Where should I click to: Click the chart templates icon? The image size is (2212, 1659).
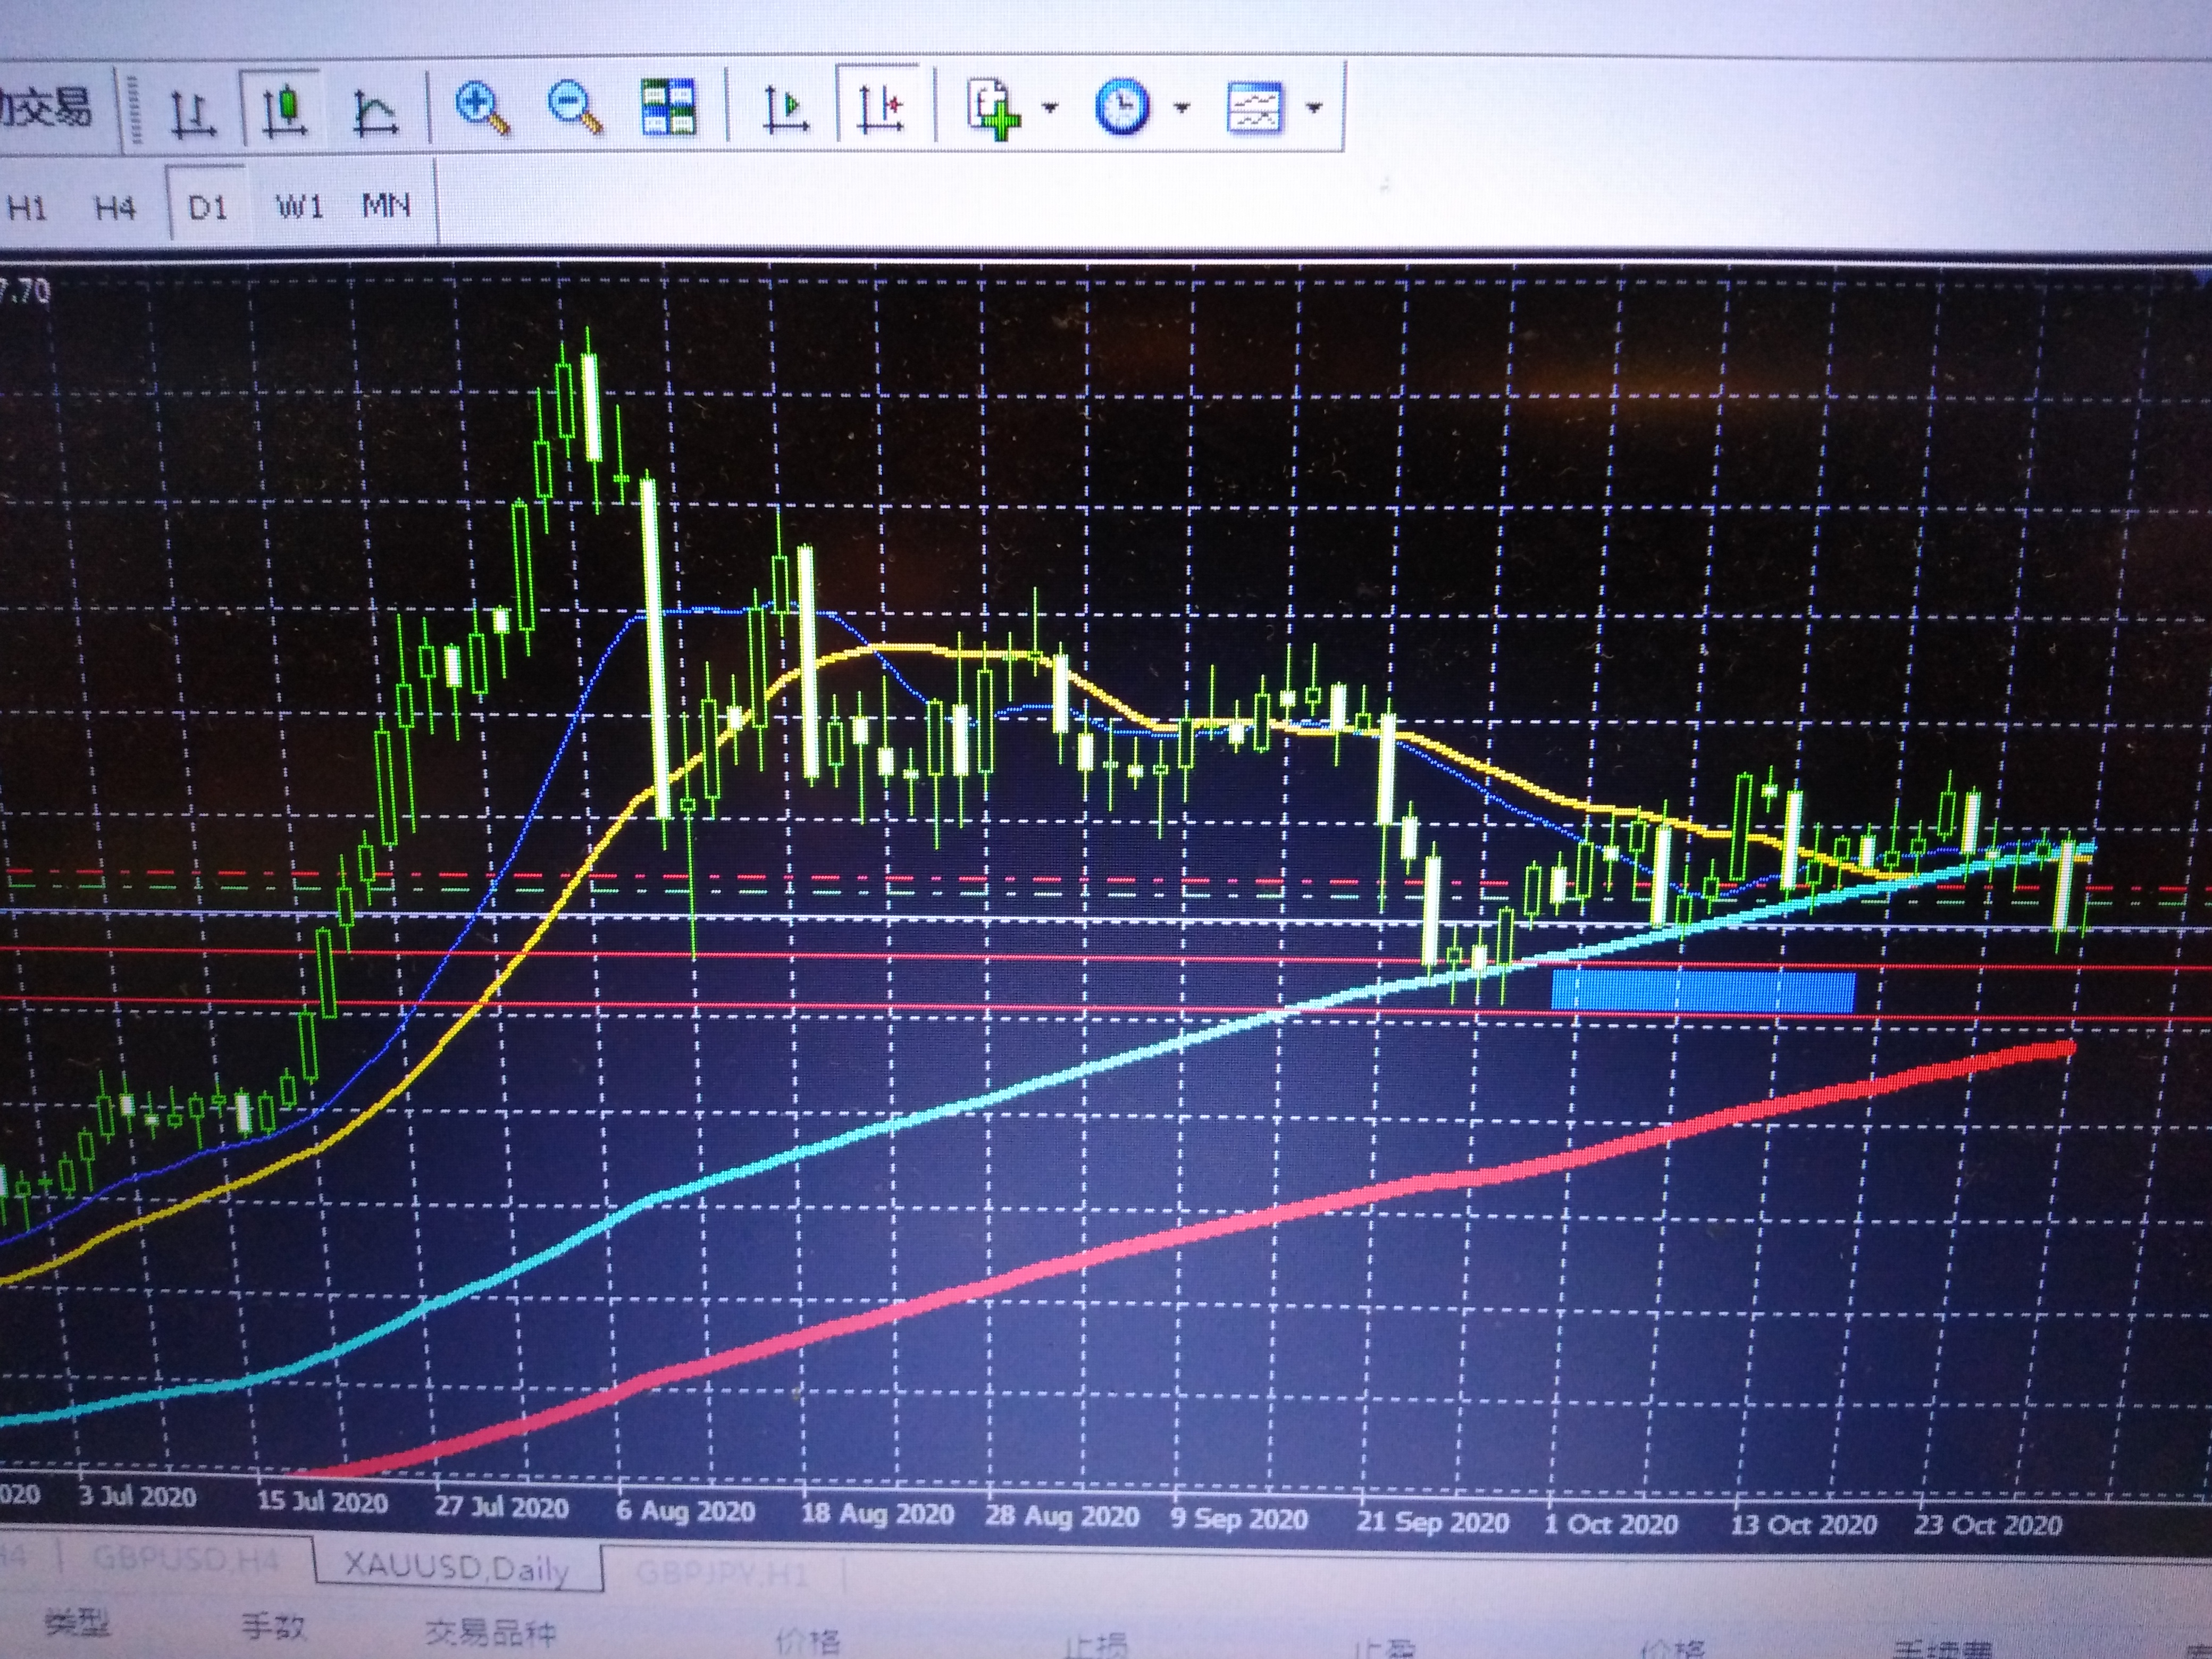click(x=1254, y=107)
